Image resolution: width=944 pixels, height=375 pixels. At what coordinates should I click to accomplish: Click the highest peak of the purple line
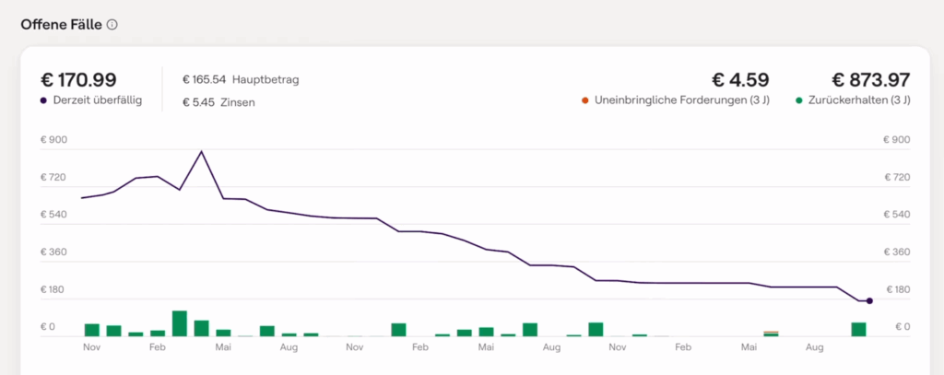pos(202,151)
